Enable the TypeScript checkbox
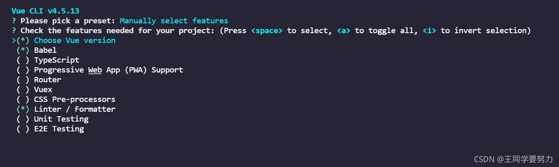Viewport: 559px width, 167px height. point(23,60)
